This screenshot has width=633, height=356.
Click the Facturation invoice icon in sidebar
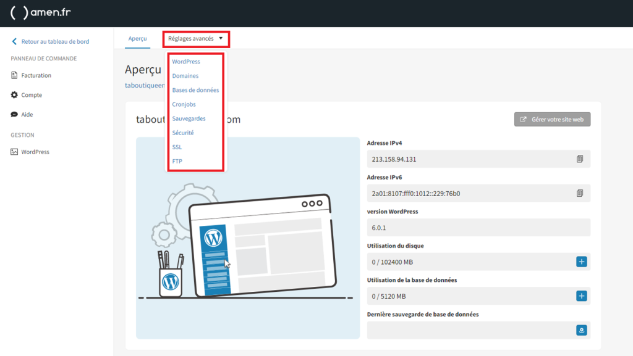click(15, 75)
